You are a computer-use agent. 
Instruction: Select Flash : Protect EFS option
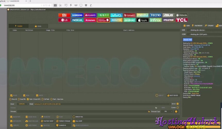point(33,99)
